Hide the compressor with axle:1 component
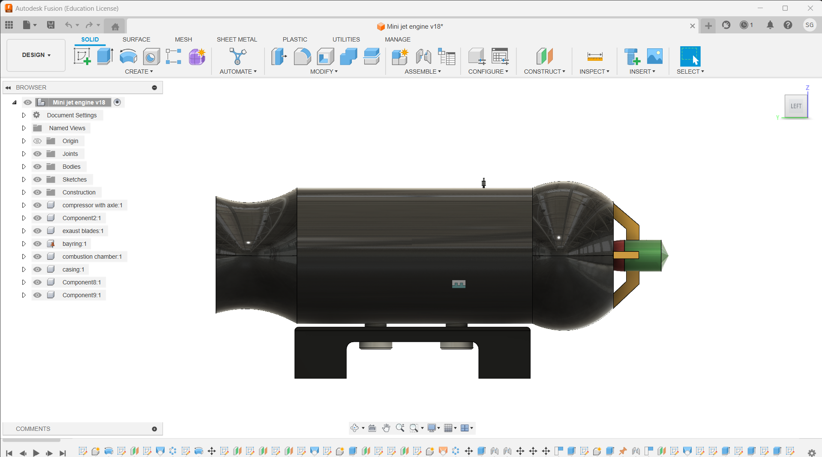This screenshot has height=457, width=822. pyautogui.click(x=37, y=205)
